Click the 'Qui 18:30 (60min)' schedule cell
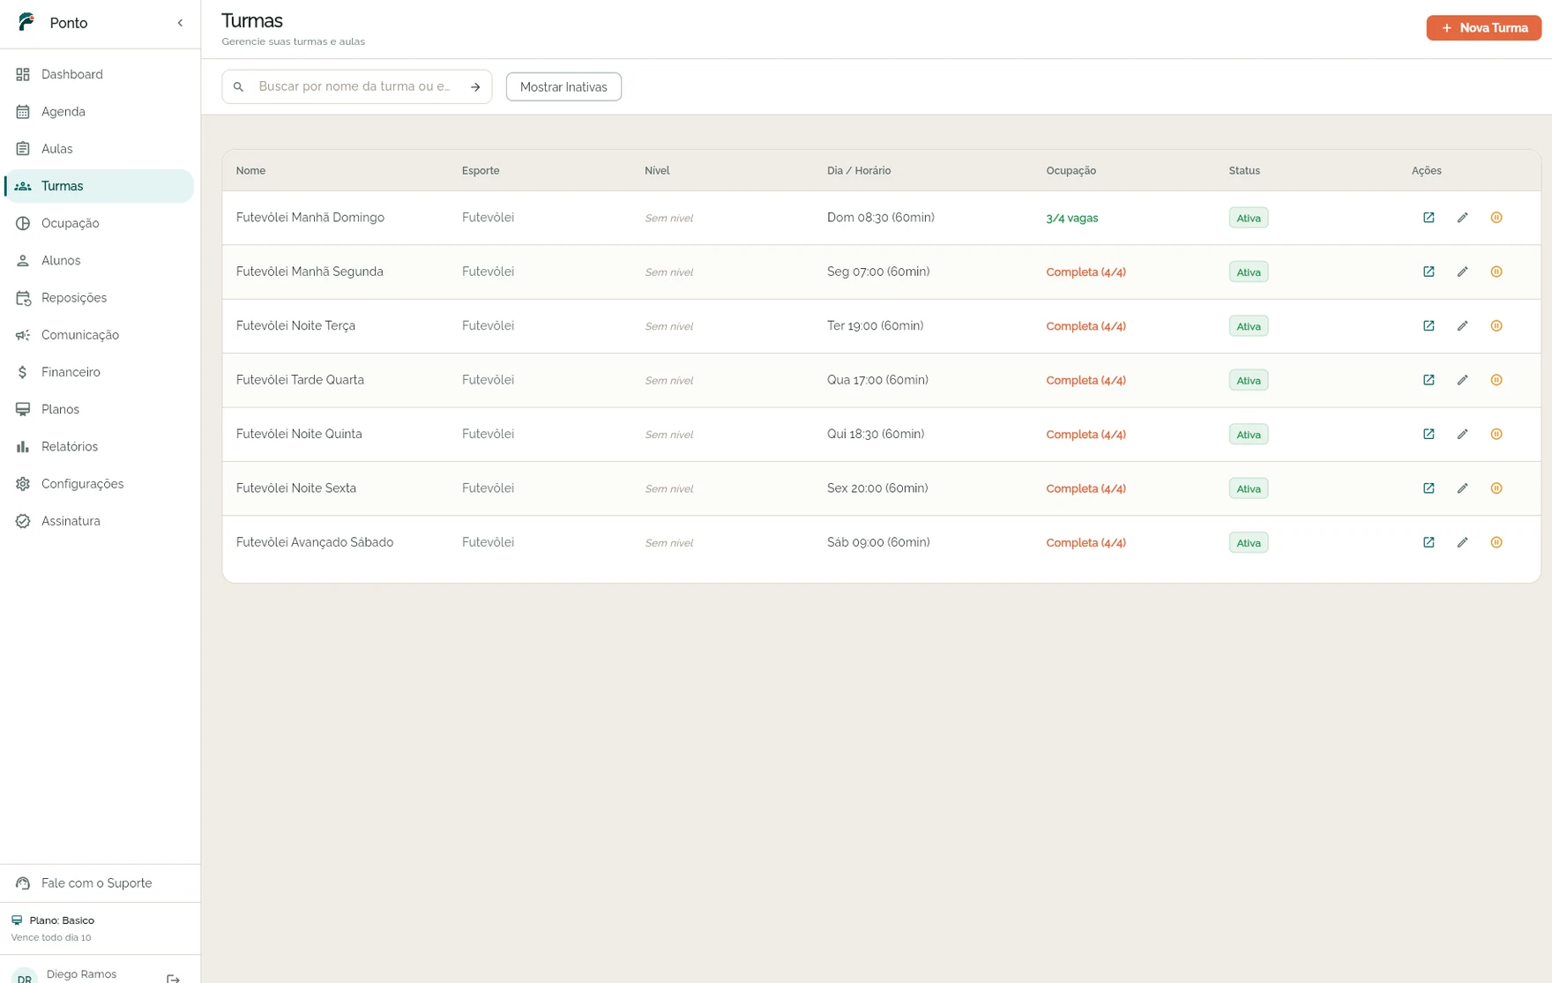Image resolution: width=1552 pixels, height=983 pixels. click(x=875, y=434)
